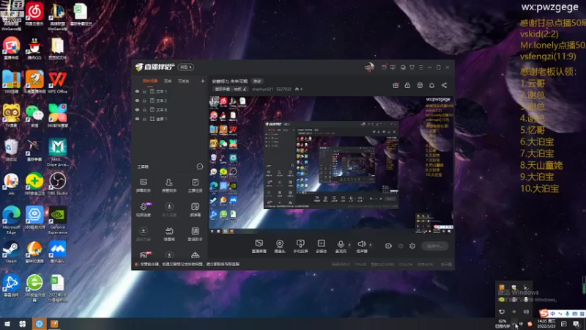This screenshot has width=586, height=330.
Task: Click the download tool in the toolbox middle row
Action: coord(169,210)
